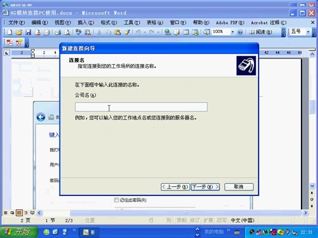Click the first-line indent ruler marker
This screenshot has width=318, height=238.
[x=32, y=51]
